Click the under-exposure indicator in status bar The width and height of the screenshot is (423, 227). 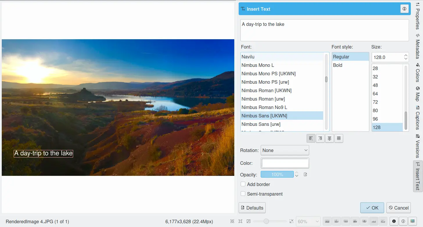(x=394, y=221)
